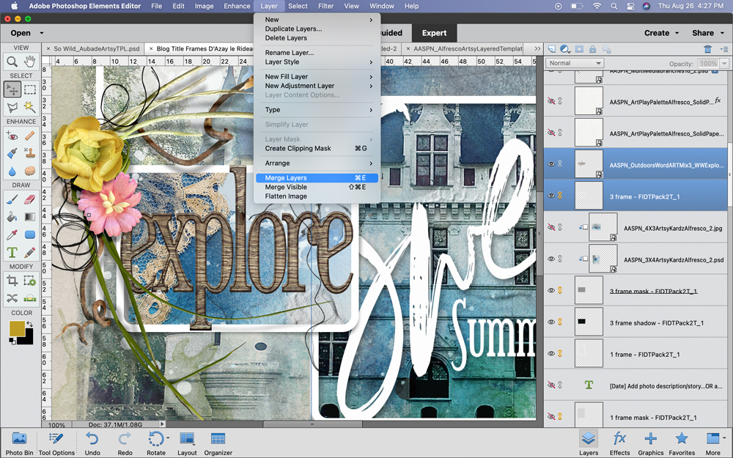Screen dimensions: 733x458
Task: Open the Organizer
Action: pos(218,443)
